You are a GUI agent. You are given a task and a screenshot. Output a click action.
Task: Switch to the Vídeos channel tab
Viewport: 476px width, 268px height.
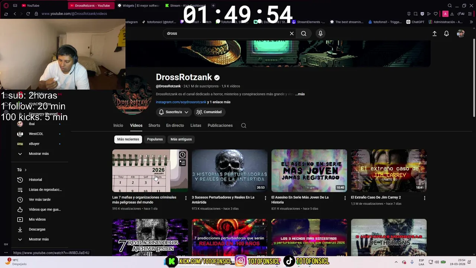tap(136, 125)
